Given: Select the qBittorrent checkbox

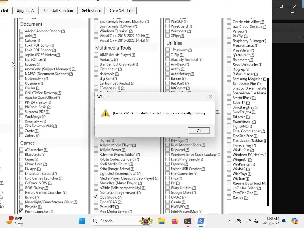Looking at the screenshot, I should pyautogui.click(x=229, y=55).
